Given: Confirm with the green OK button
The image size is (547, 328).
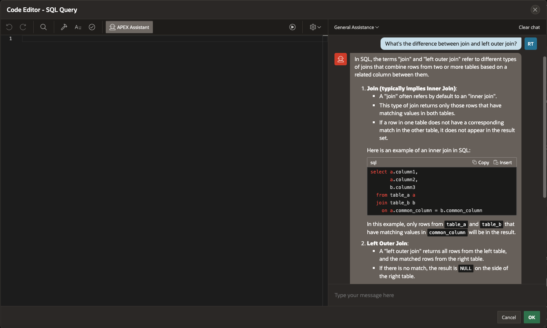Looking at the screenshot, I should click(532, 317).
